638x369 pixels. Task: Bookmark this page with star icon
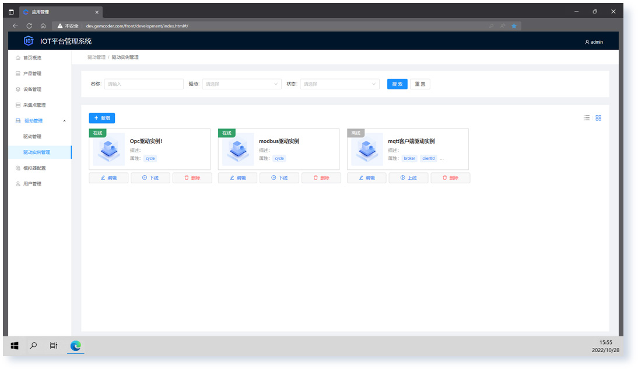pyautogui.click(x=514, y=26)
